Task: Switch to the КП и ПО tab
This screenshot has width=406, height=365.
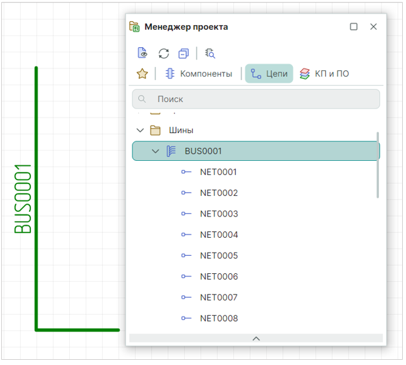Action: pos(325,74)
